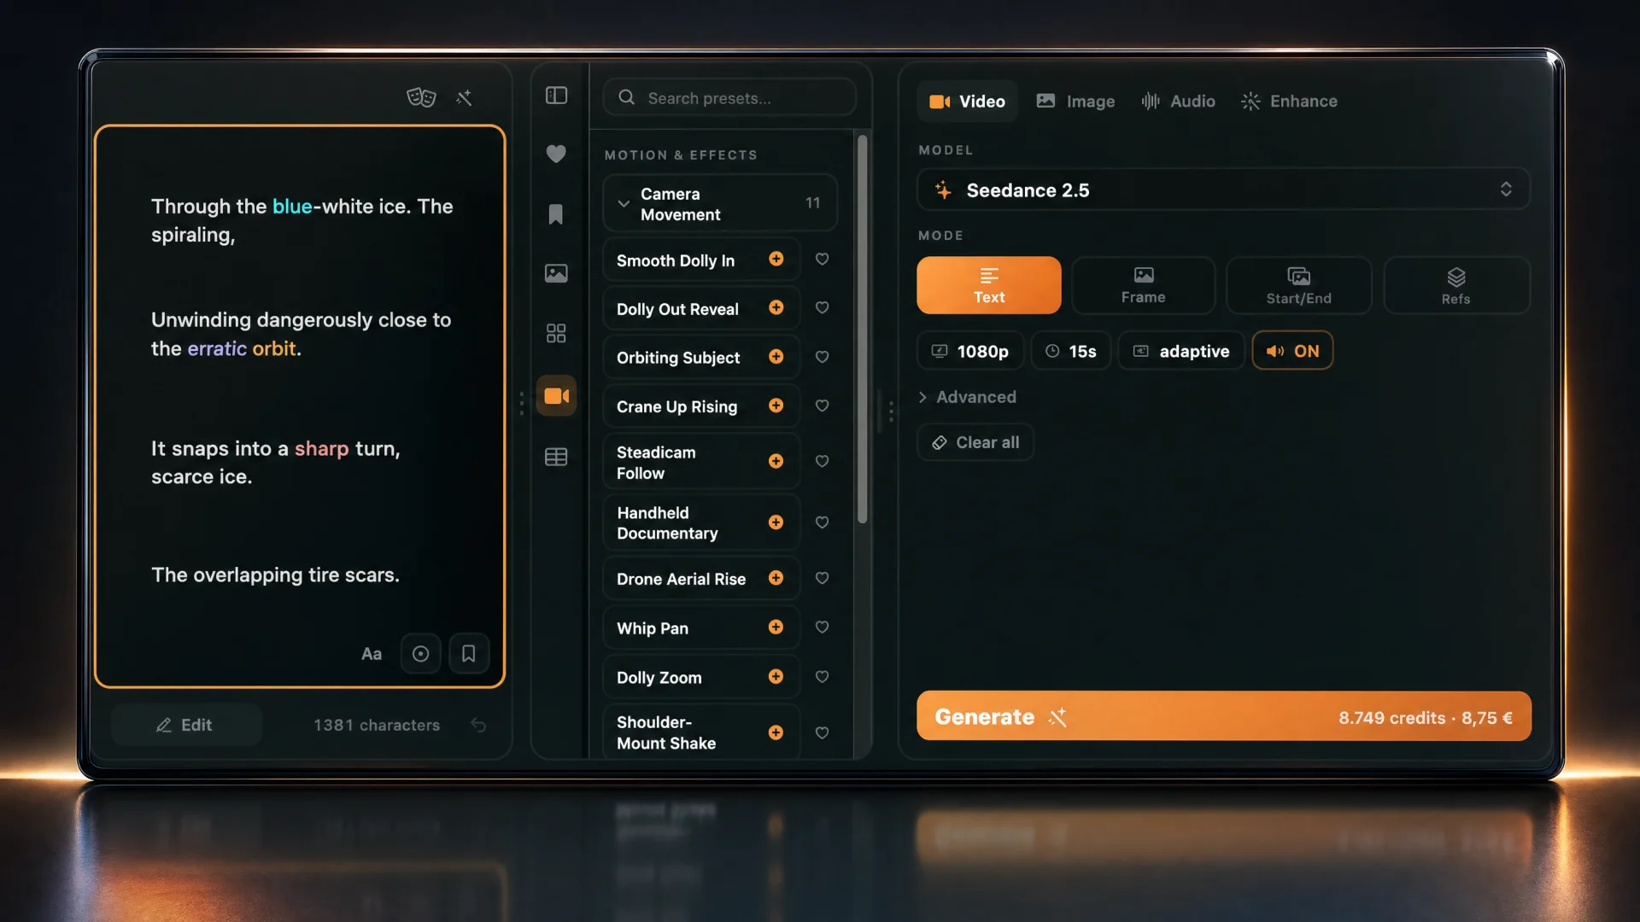Add Whip Pan preset with plus icon
The height and width of the screenshot is (922, 1640).
tap(776, 627)
